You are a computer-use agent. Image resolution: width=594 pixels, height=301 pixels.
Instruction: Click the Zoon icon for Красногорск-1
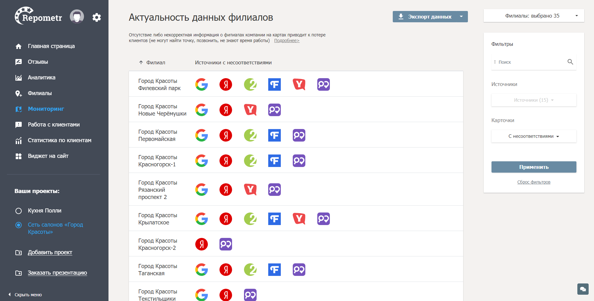click(x=299, y=161)
